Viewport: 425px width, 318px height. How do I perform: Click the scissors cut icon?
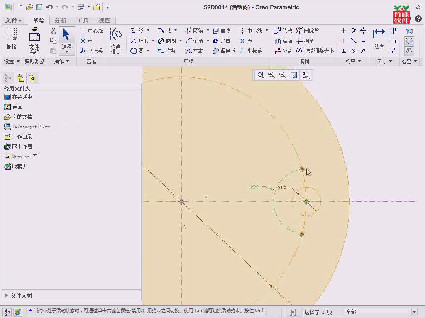pyautogui.click(x=54, y=31)
